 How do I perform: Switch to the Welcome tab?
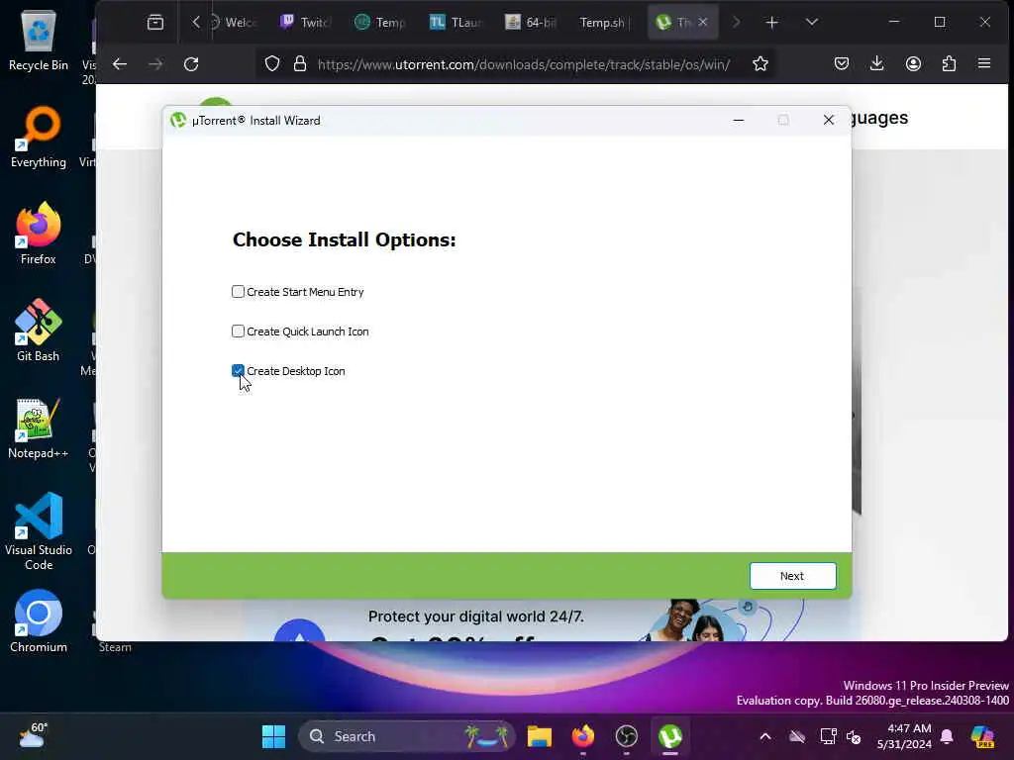(238, 23)
